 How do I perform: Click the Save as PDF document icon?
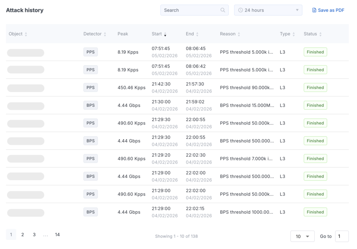click(314, 10)
